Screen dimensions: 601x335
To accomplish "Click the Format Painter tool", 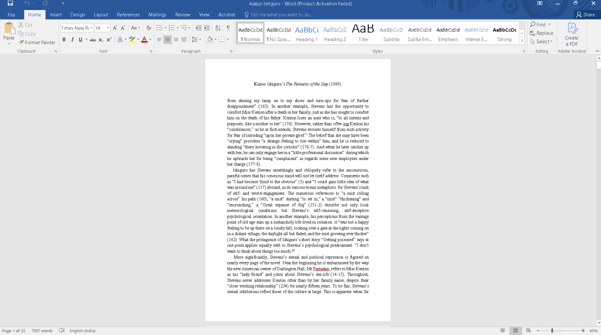I will [x=37, y=42].
